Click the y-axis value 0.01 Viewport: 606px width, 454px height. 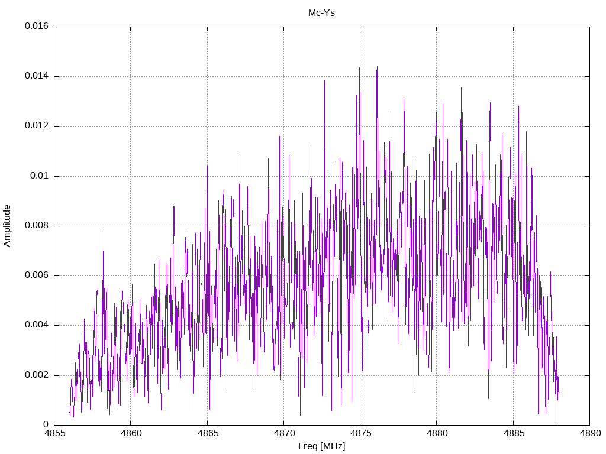pos(40,176)
